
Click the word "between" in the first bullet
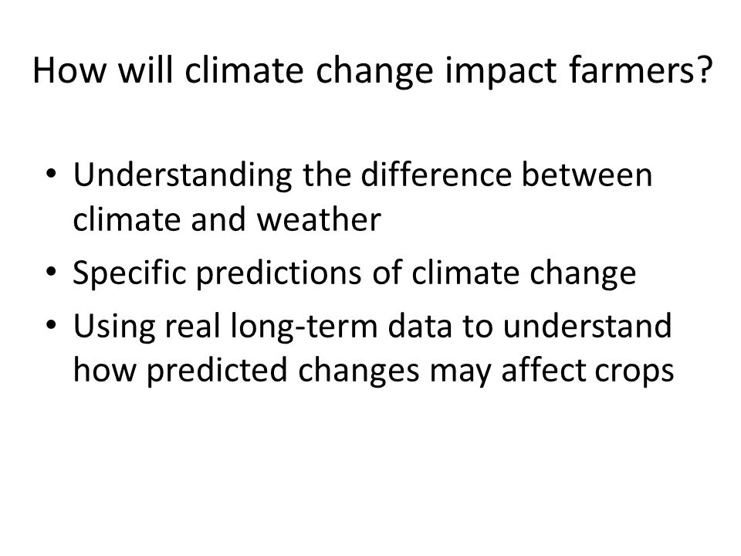587,174
